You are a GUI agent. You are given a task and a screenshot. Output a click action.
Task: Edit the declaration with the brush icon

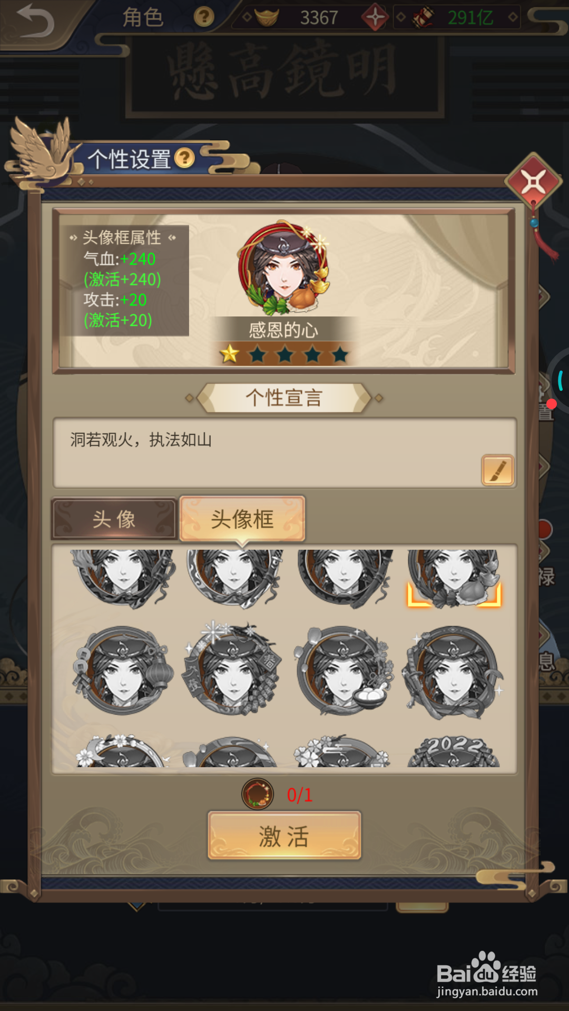pyautogui.click(x=497, y=470)
